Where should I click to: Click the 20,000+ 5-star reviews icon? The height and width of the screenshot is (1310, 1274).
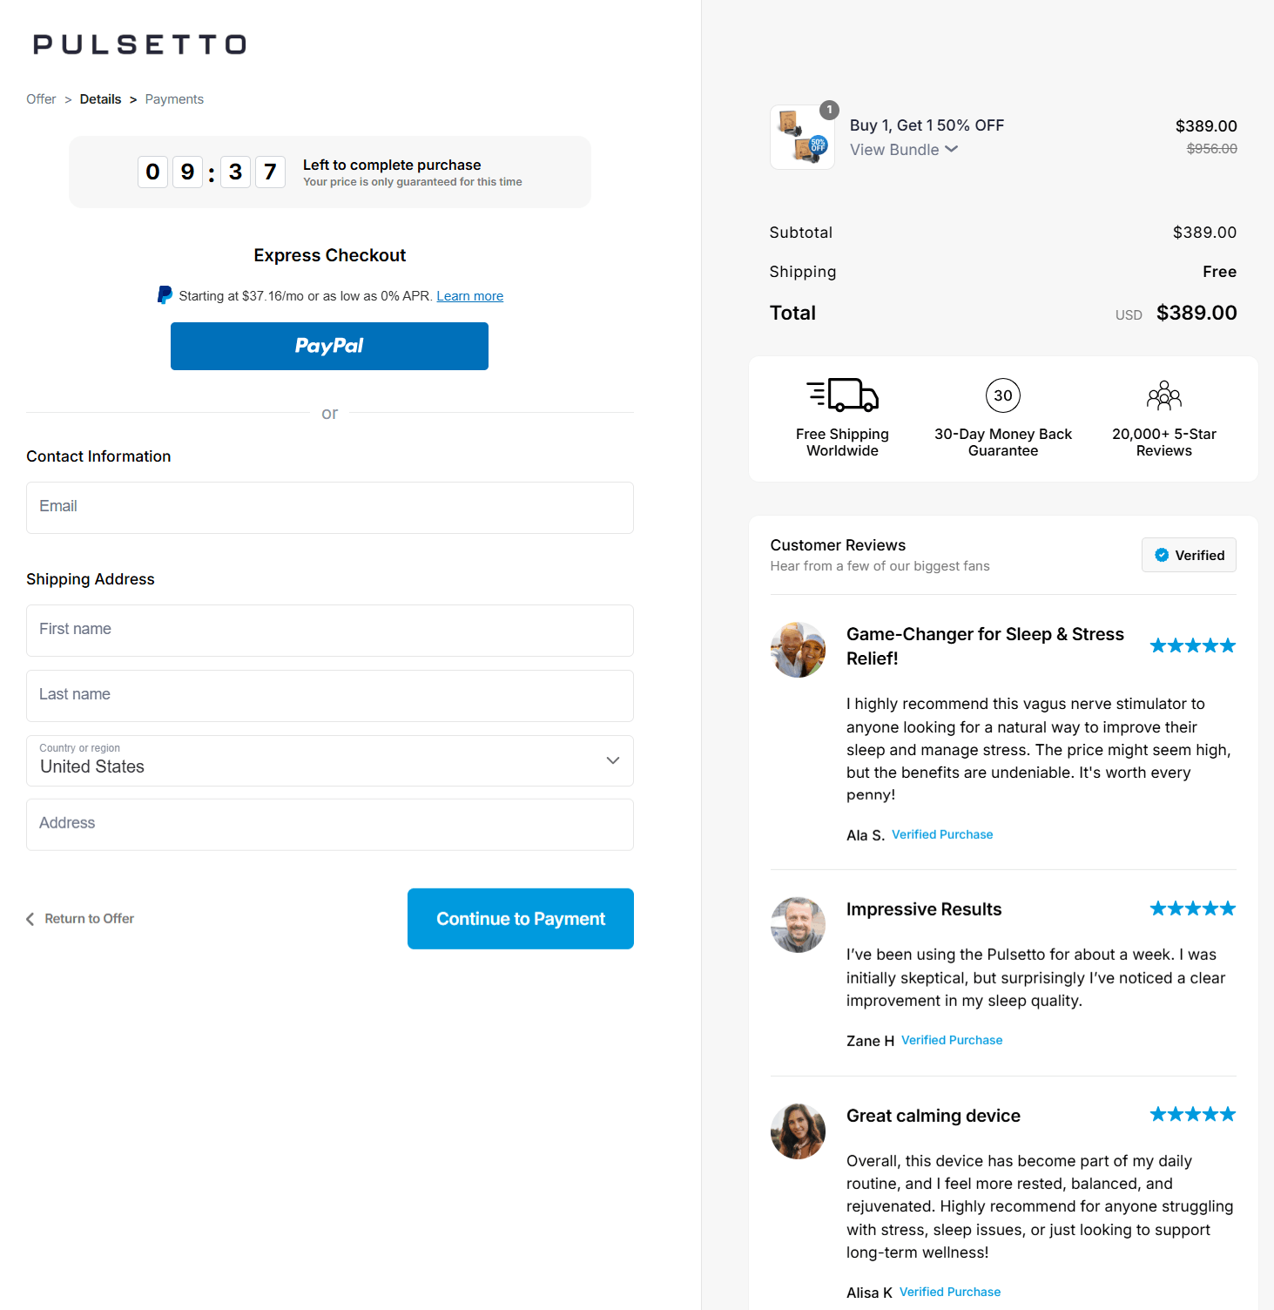click(x=1163, y=395)
